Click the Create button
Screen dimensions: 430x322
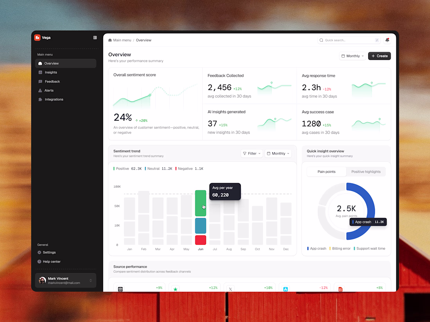pyautogui.click(x=379, y=56)
